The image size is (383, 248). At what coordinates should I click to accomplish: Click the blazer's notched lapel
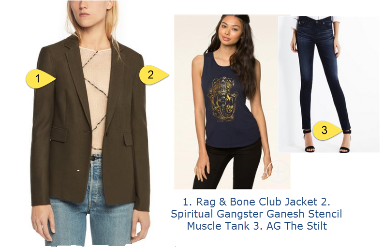click(x=77, y=78)
